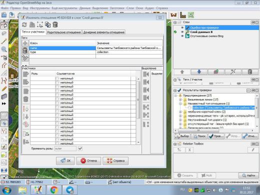Image resolution: width=260 pixels, height=195 pixels.
Task: Click the X icon in Relation Toolbox
Action: click(189, 150)
